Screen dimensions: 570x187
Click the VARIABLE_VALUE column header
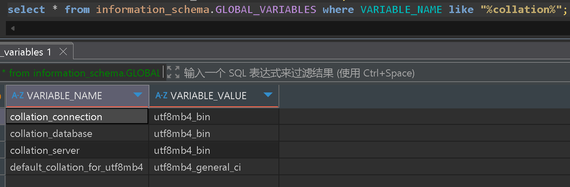pos(214,96)
